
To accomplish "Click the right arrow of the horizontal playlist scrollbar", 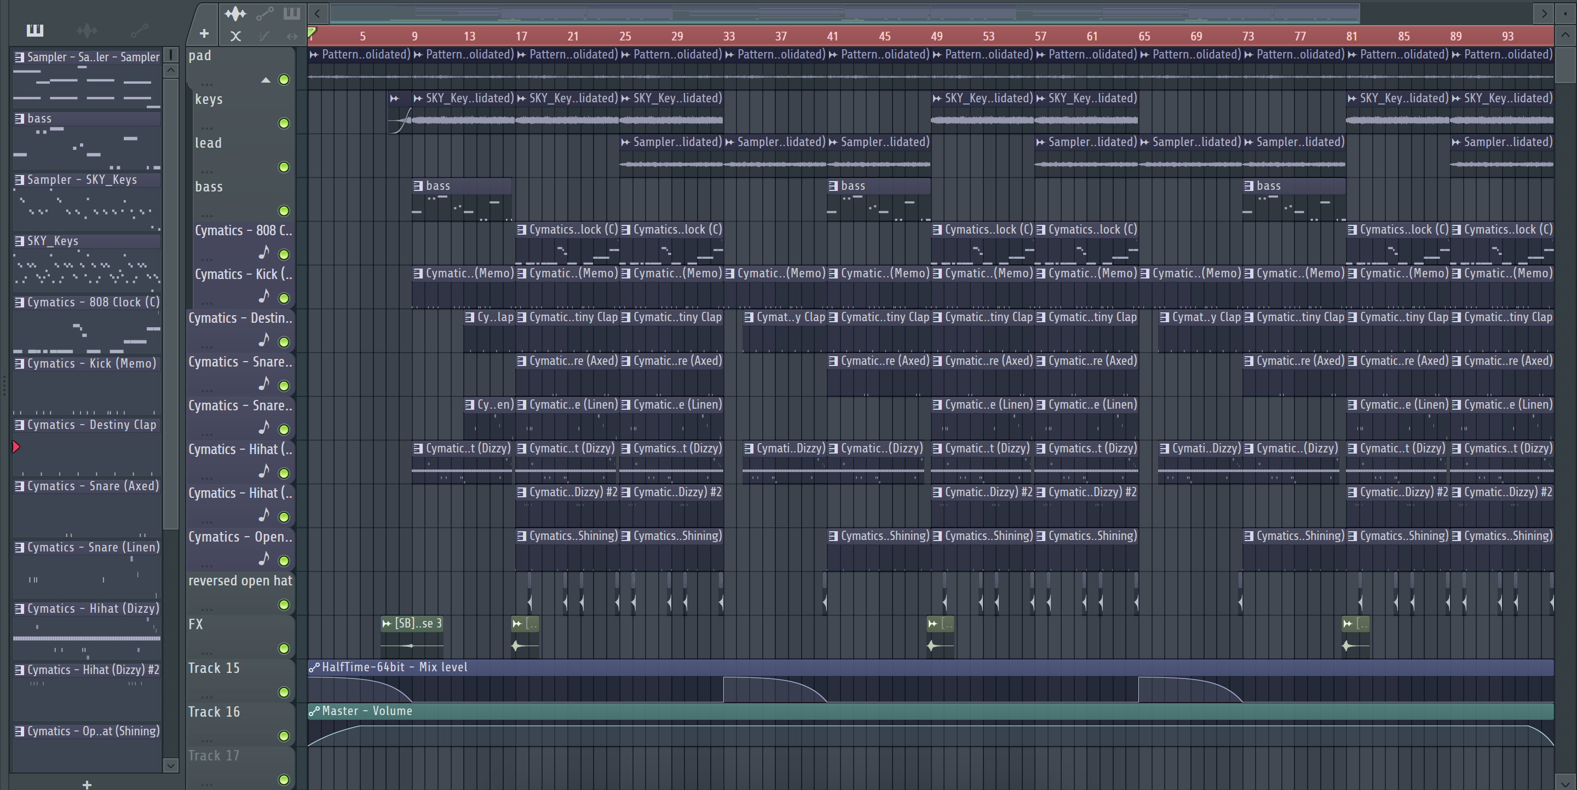I will (1544, 13).
